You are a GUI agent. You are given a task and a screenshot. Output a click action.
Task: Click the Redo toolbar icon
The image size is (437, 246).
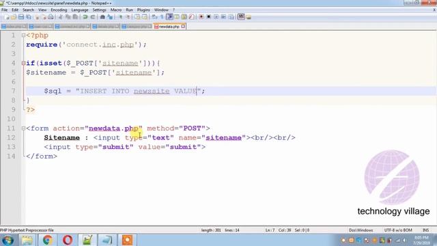click(93, 17)
